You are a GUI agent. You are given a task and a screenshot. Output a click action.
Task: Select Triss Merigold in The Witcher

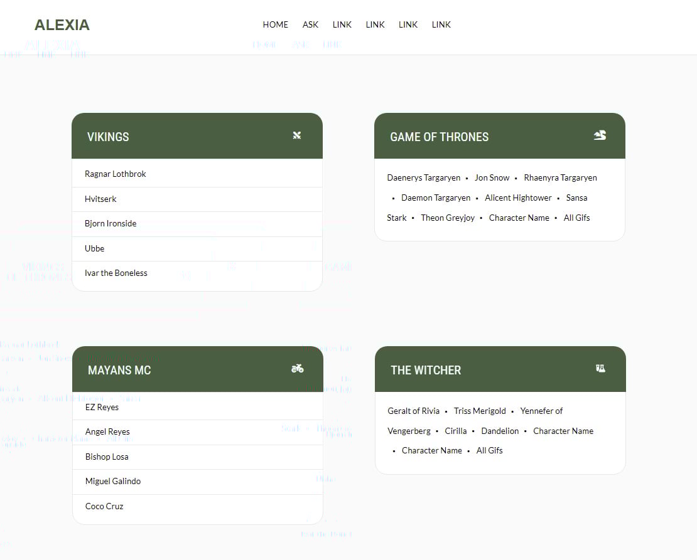480,411
